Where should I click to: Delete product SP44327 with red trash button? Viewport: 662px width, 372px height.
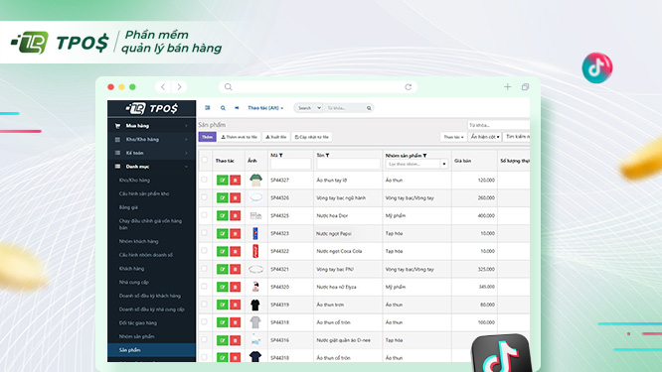pyautogui.click(x=236, y=180)
